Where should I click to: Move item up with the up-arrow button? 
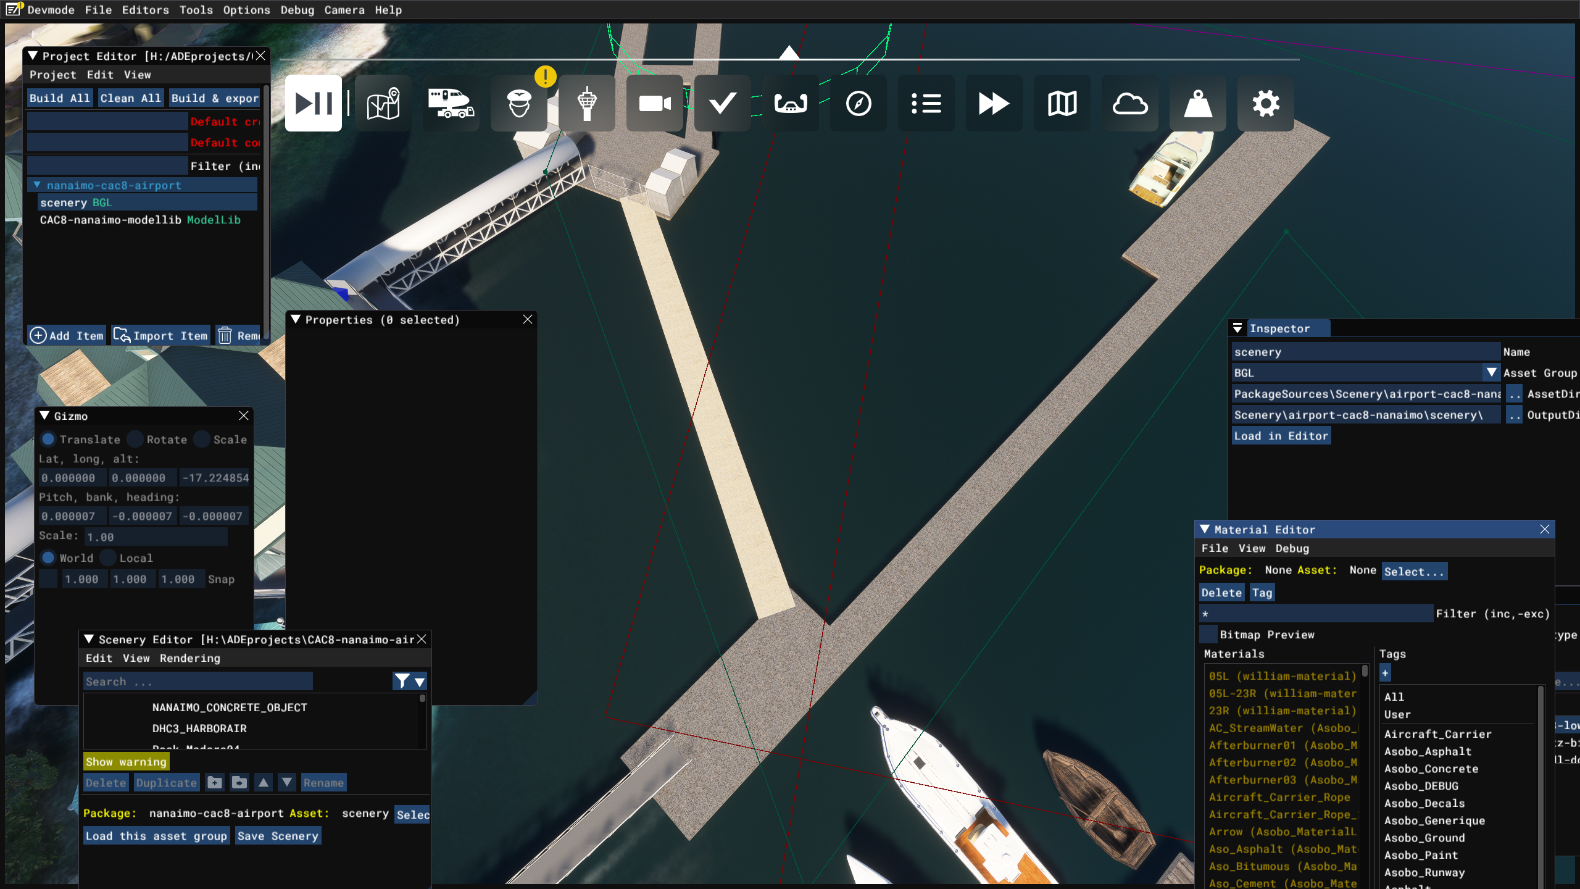pyautogui.click(x=264, y=783)
